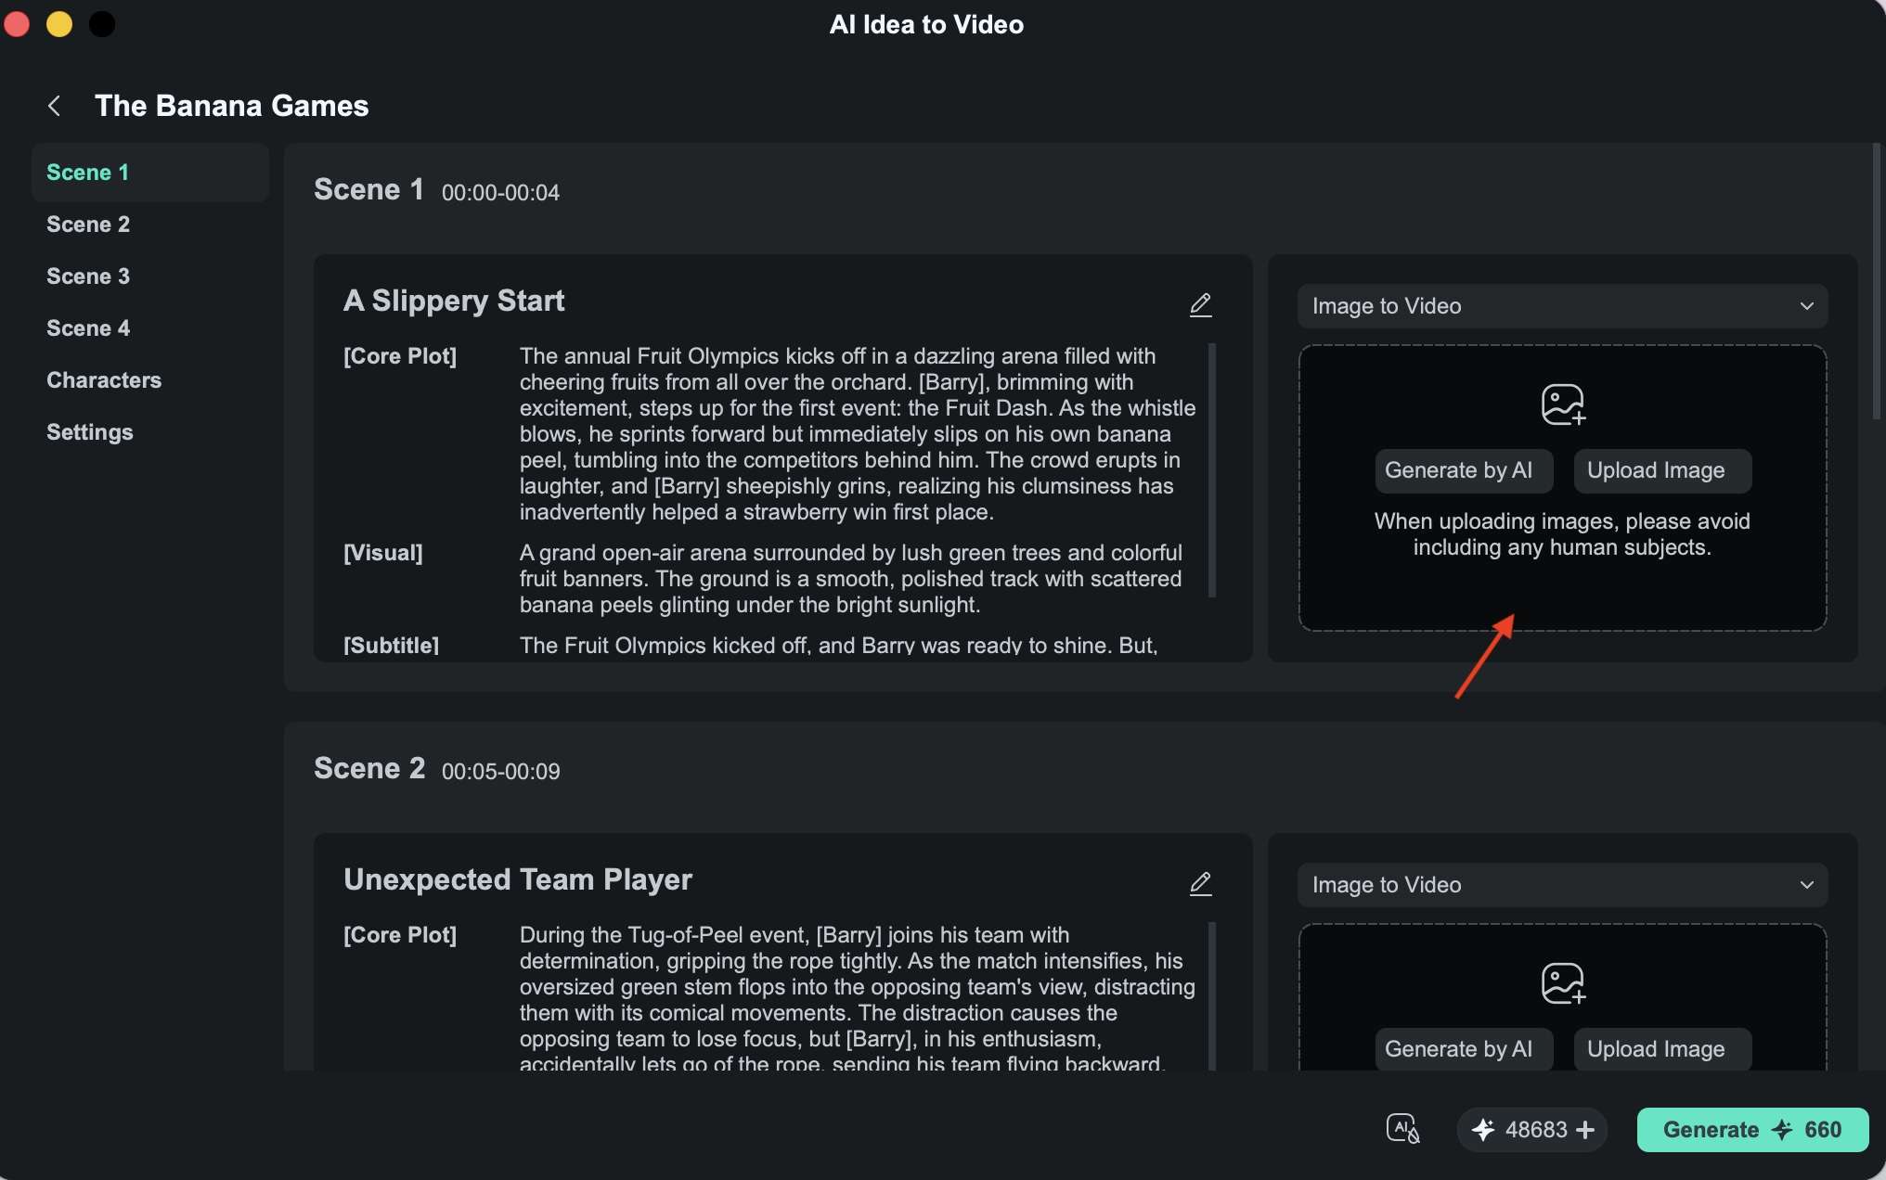Open Scene 1 Image to Video dropdown
Viewport: 1886px width, 1180px height.
pos(1562,306)
